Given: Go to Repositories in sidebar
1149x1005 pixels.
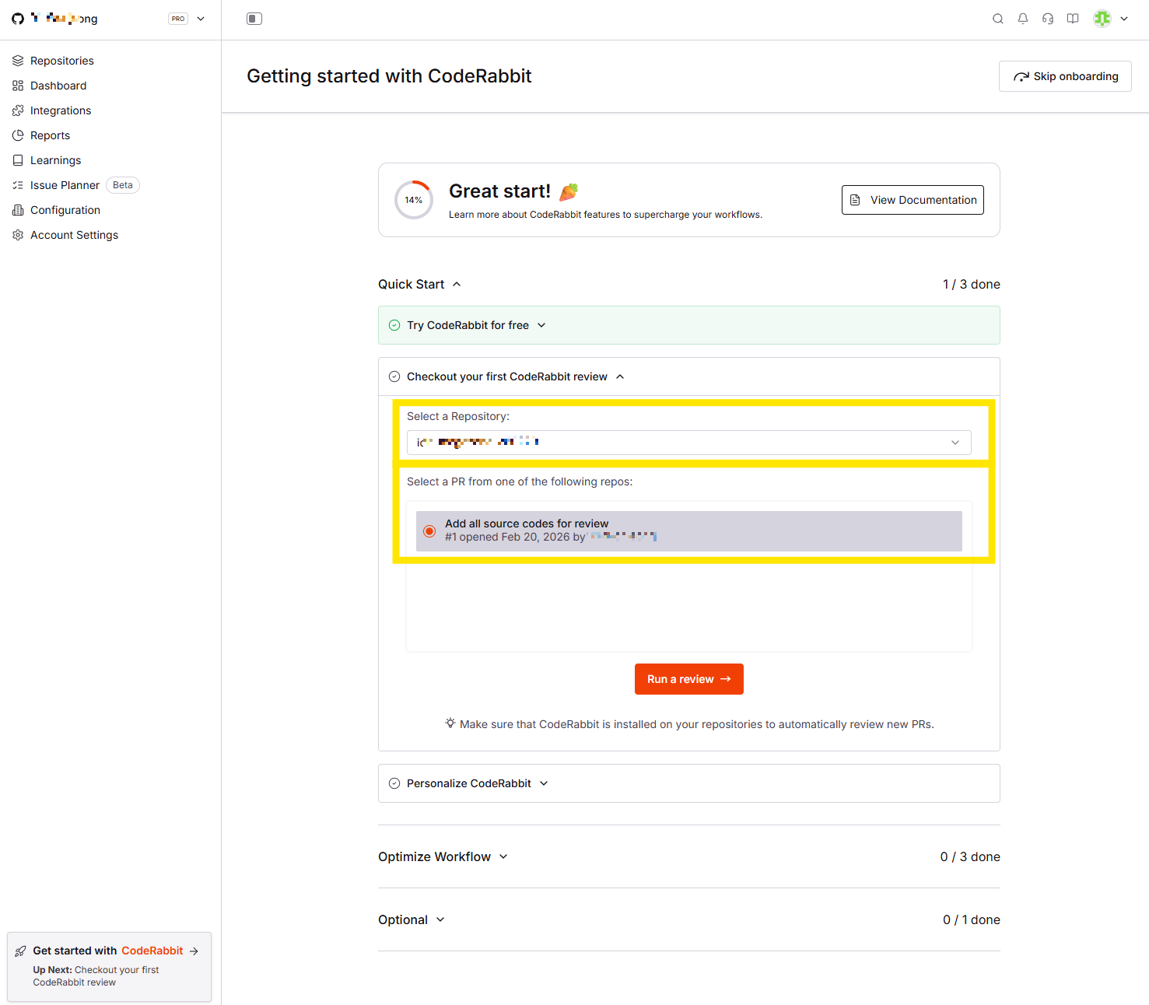Looking at the screenshot, I should click(62, 61).
